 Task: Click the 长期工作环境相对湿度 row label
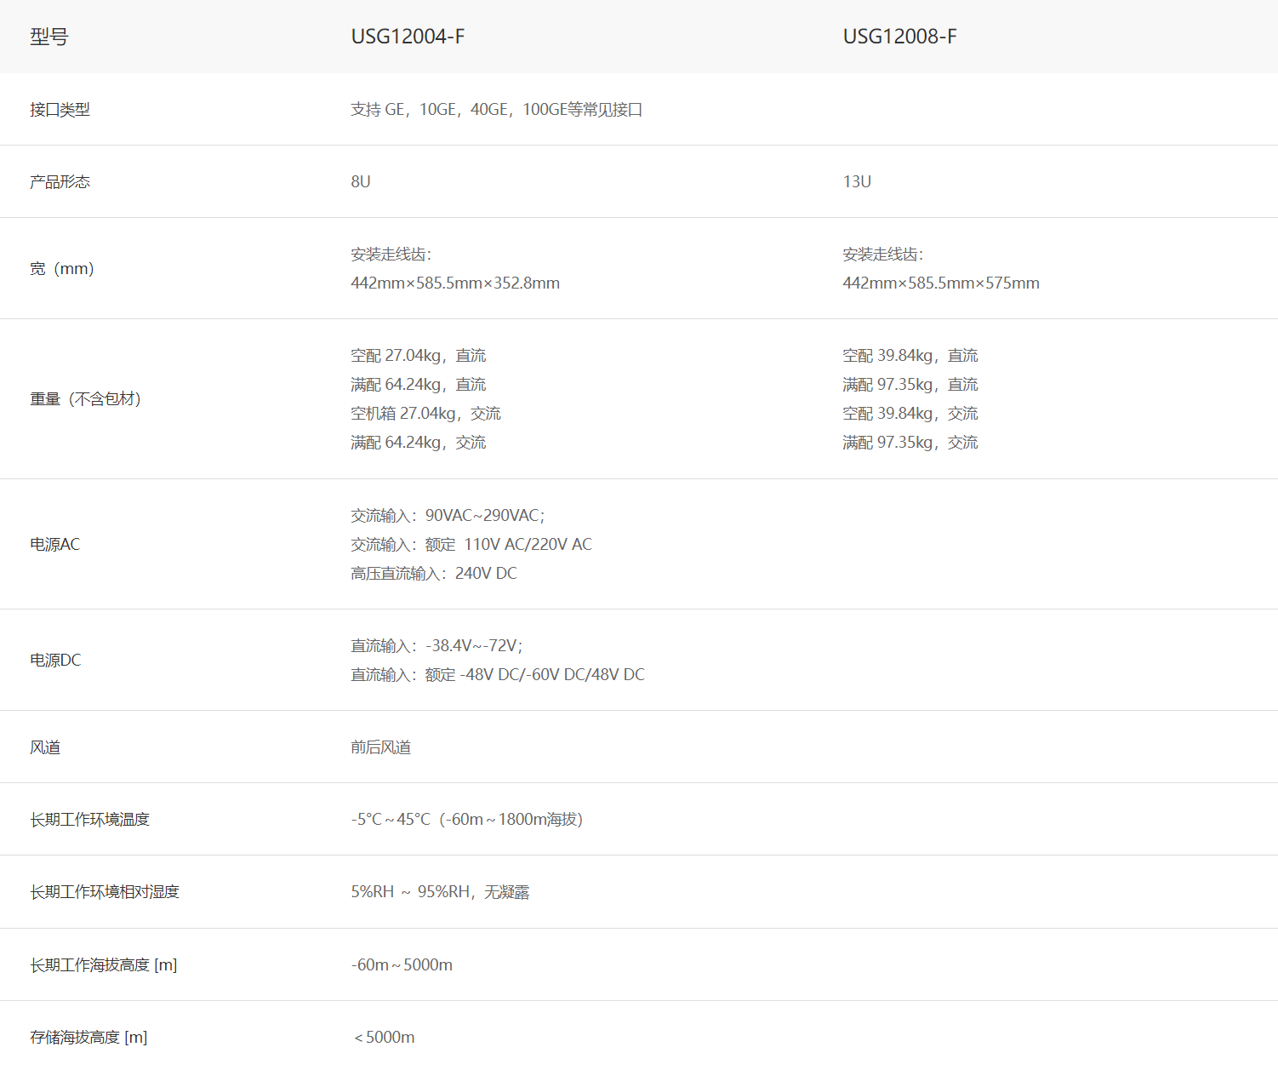click(105, 892)
